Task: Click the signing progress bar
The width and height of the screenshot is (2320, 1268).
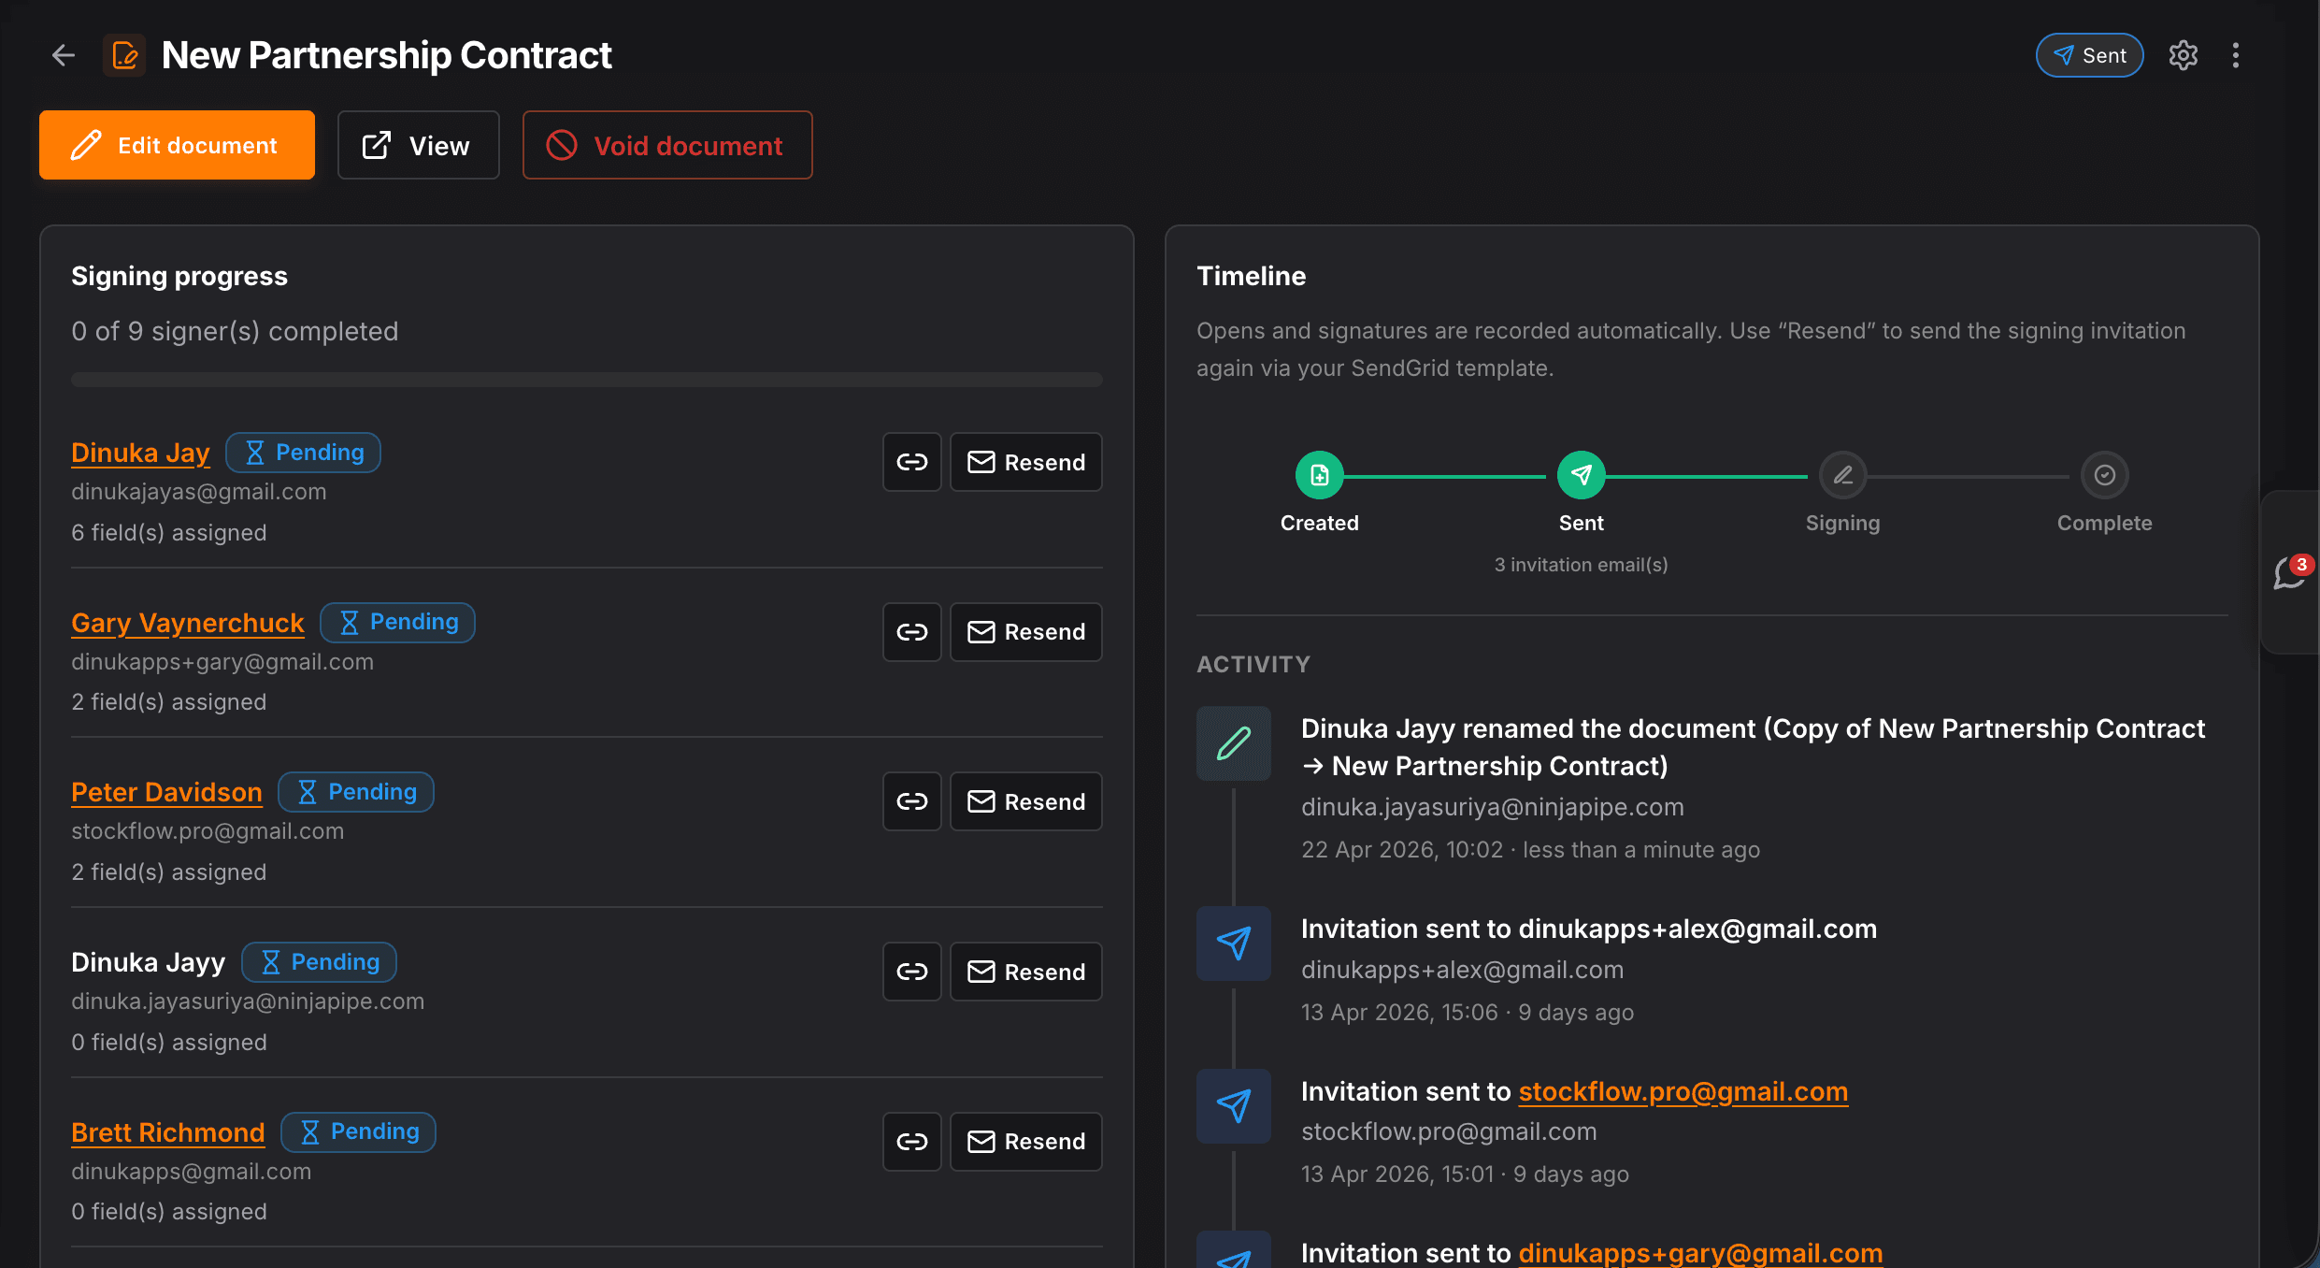Action: 586,380
